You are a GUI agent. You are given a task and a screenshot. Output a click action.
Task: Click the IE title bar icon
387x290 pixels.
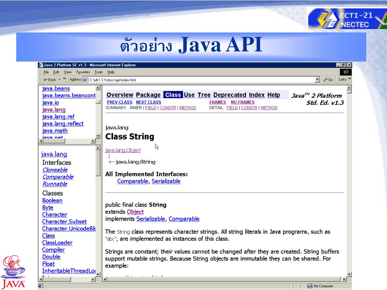tap(41, 65)
